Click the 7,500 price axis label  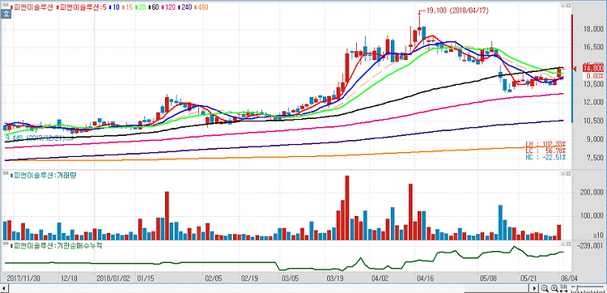pos(594,158)
